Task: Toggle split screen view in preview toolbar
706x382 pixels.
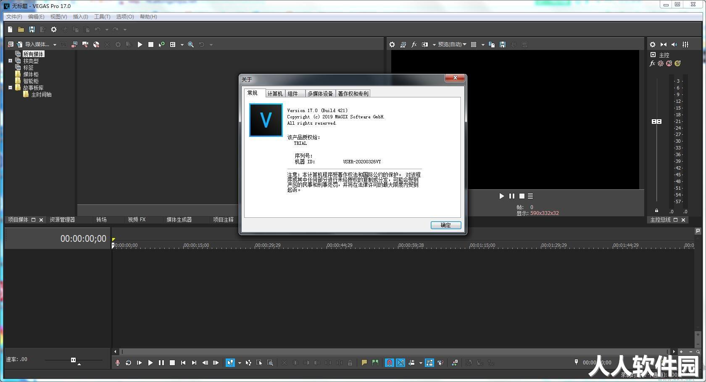Action: click(425, 44)
